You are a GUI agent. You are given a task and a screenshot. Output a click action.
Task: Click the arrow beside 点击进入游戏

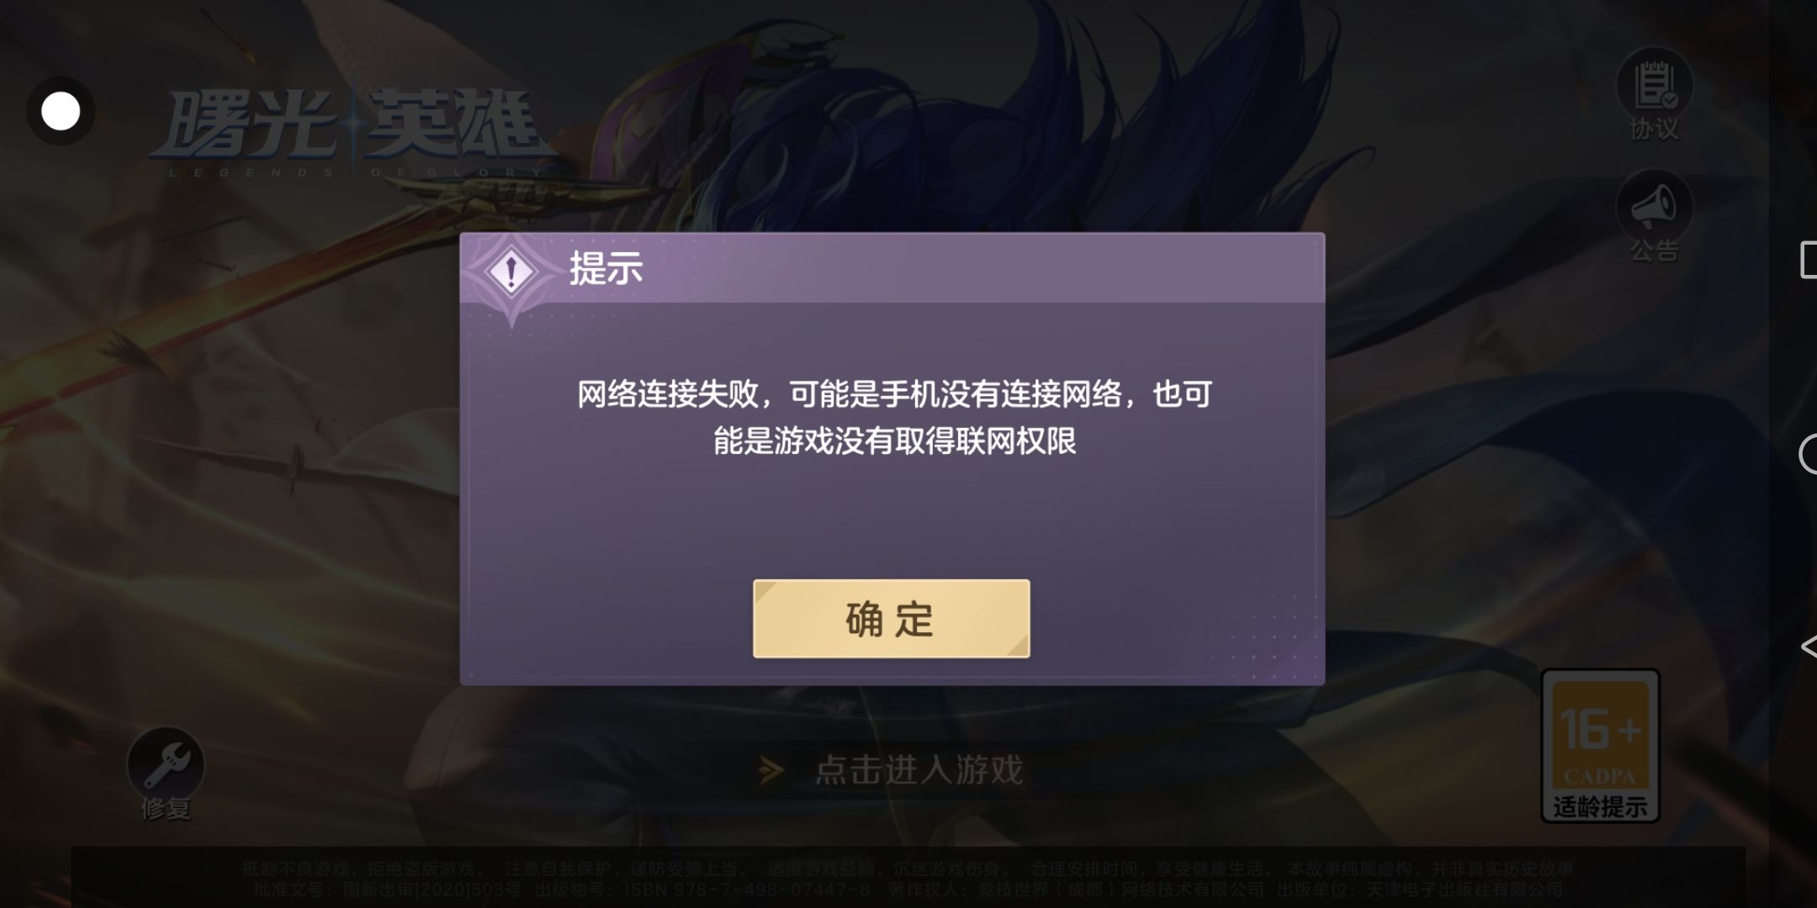(x=771, y=770)
